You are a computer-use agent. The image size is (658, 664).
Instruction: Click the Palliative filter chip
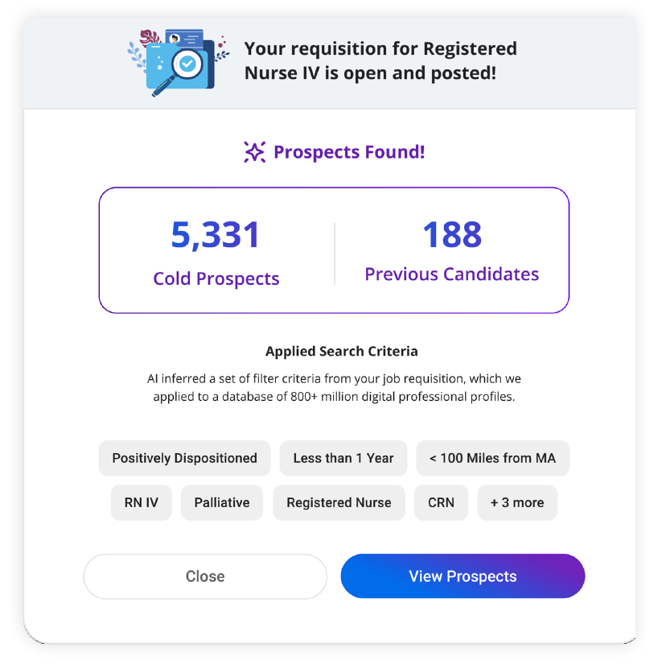click(x=222, y=502)
